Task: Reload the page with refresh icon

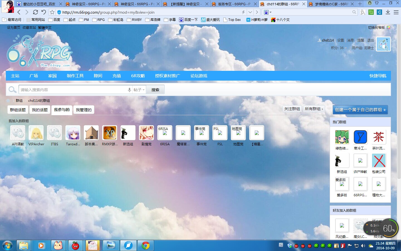Action: (x=35, y=12)
